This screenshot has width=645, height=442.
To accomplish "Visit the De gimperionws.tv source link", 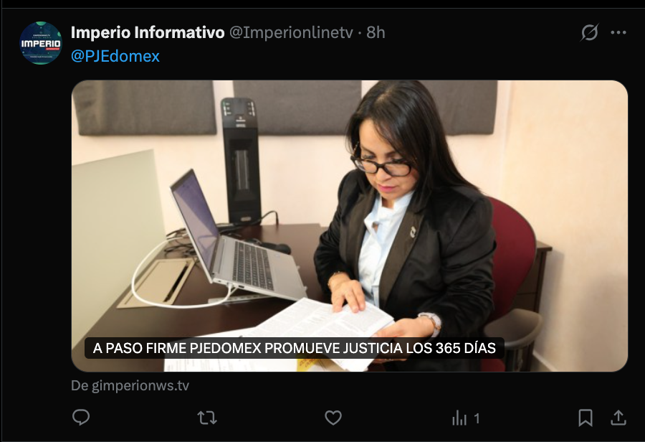I will [130, 385].
